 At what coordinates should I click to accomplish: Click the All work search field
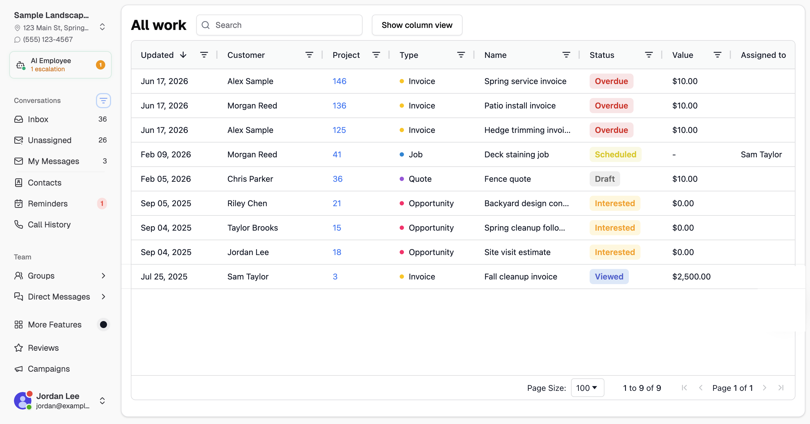[279, 25]
